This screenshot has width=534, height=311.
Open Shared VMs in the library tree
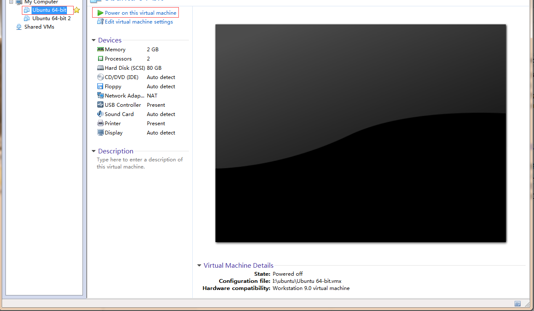click(39, 27)
